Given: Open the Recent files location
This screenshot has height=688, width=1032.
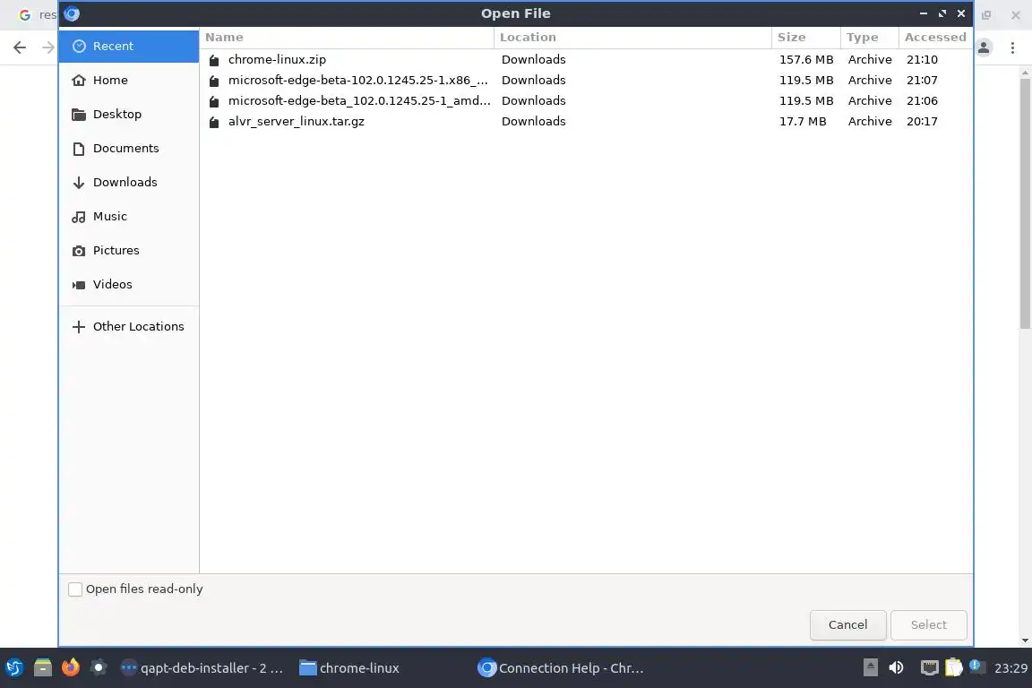Looking at the screenshot, I should tap(128, 46).
